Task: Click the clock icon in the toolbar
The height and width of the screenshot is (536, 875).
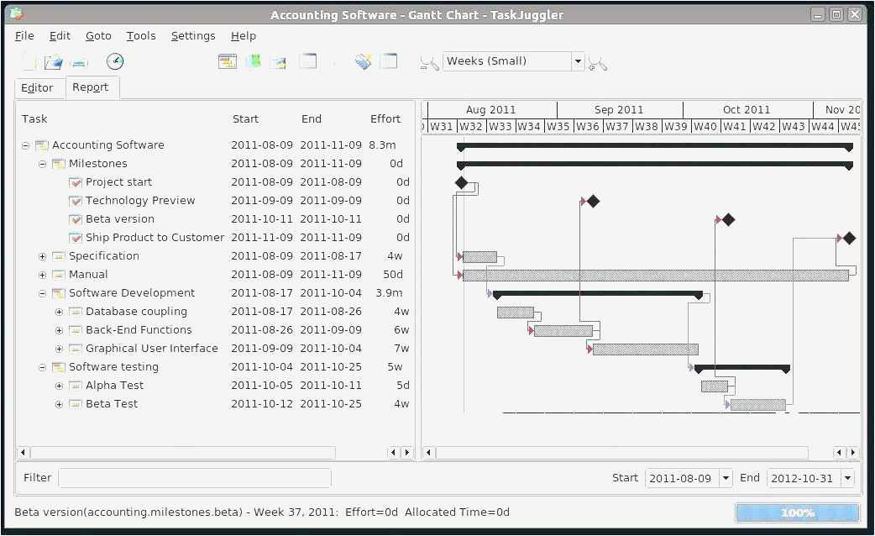Action: (115, 61)
